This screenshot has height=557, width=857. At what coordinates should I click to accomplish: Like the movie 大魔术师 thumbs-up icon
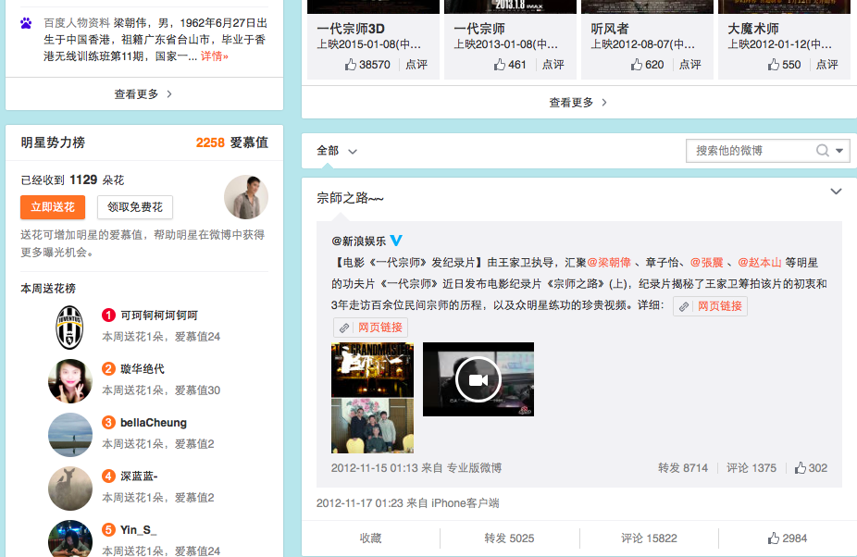coord(774,65)
